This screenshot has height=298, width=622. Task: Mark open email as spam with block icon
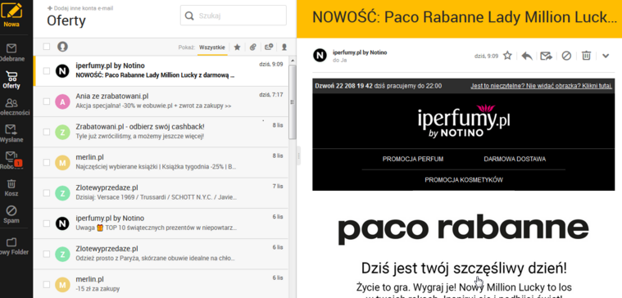[x=566, y=56]
